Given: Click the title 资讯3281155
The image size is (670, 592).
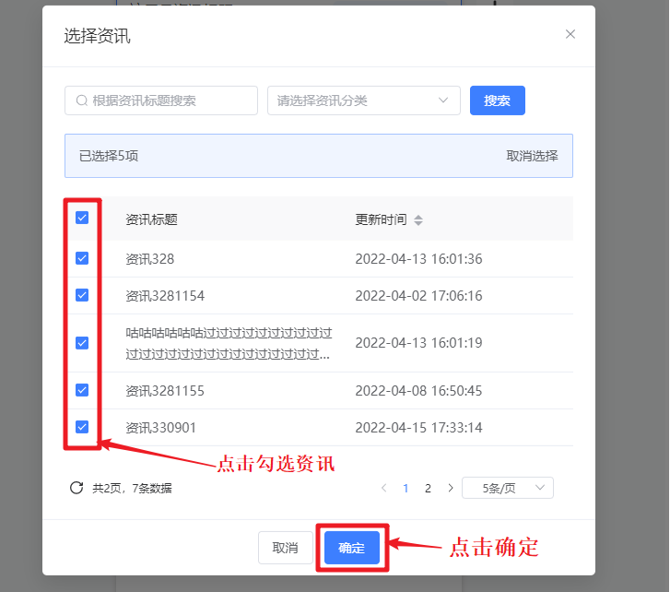Looking at the screenshot, I should pos(165,391).
